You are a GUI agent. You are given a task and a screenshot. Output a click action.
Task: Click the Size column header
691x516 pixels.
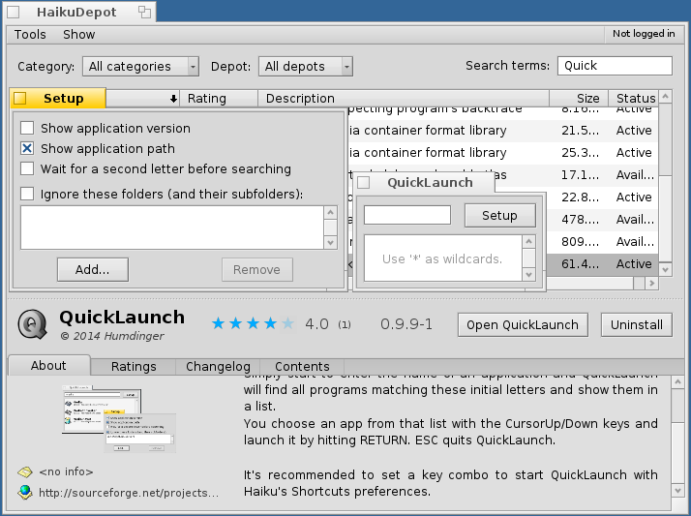(579, 99)
